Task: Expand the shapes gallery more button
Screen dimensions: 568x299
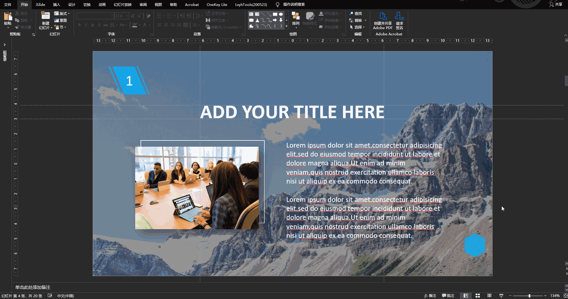Action: (x=286, y=26)
